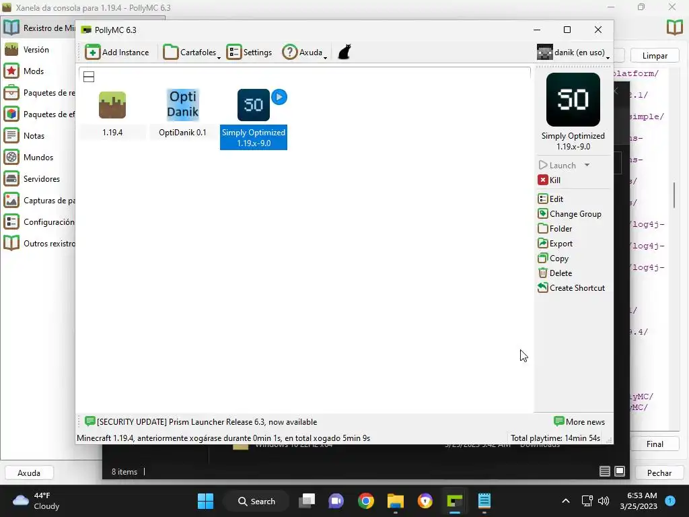Open Servidores page in console window

(x=38, y=179)
